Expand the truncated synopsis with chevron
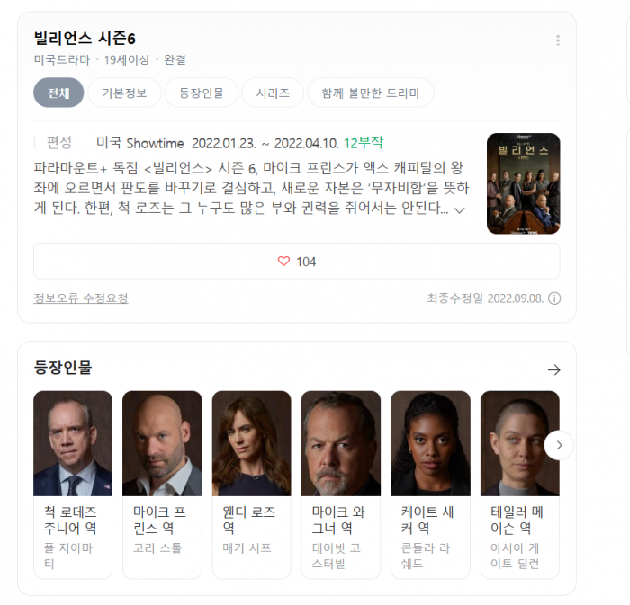The height and width of the screenshot is (605, 630). point(459,210)
